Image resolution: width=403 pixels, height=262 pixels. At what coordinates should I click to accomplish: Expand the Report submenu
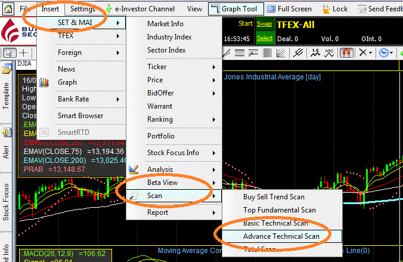(x=174, y=212)
